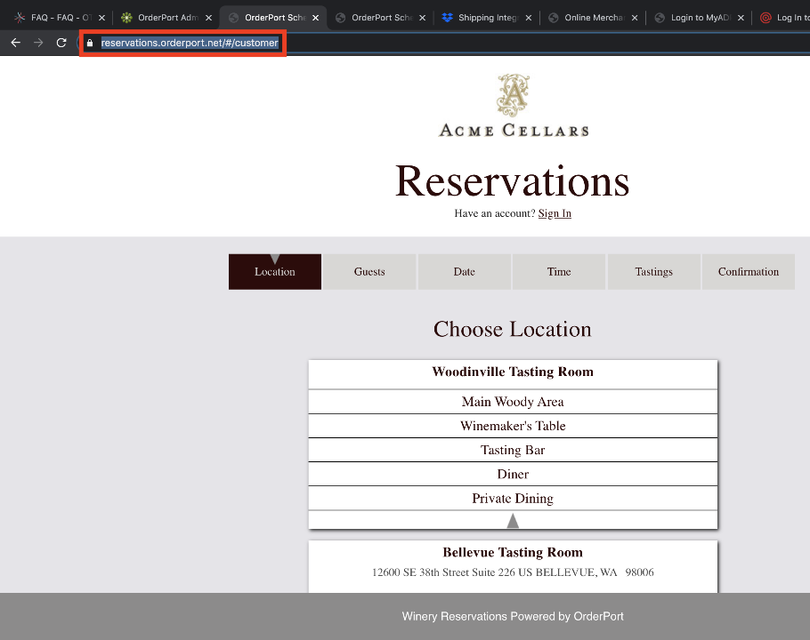This screenshot has width=810, height=640.
Task: Click the Reservations page heading
Action: tap(513, 181)
